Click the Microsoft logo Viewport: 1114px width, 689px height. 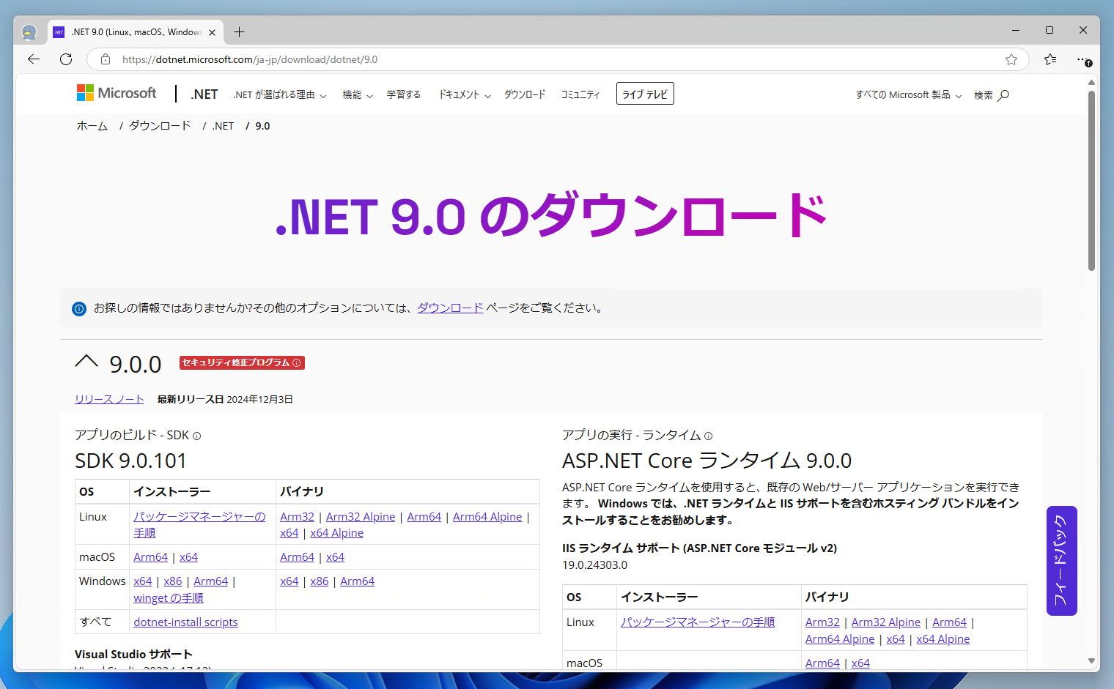click(117, 93)
